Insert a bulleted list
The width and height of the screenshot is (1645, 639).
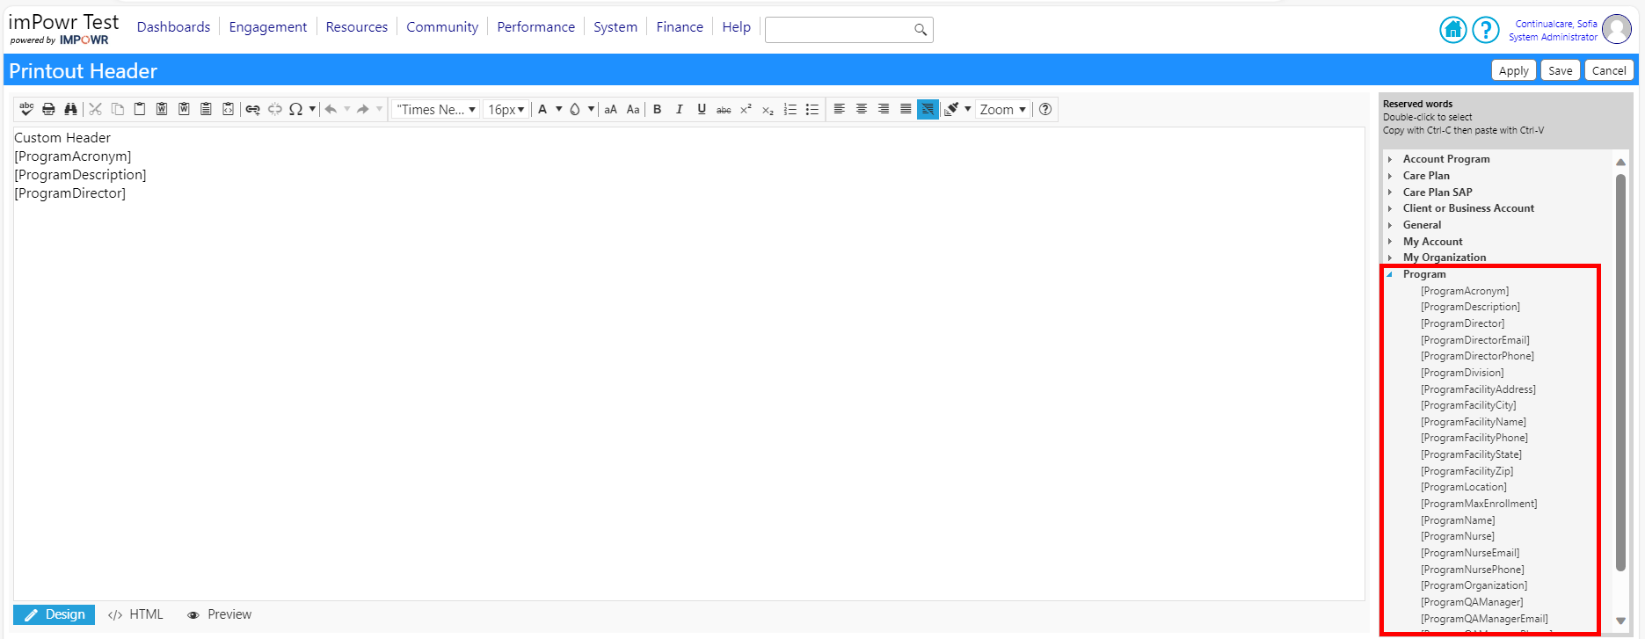[812, 109]
